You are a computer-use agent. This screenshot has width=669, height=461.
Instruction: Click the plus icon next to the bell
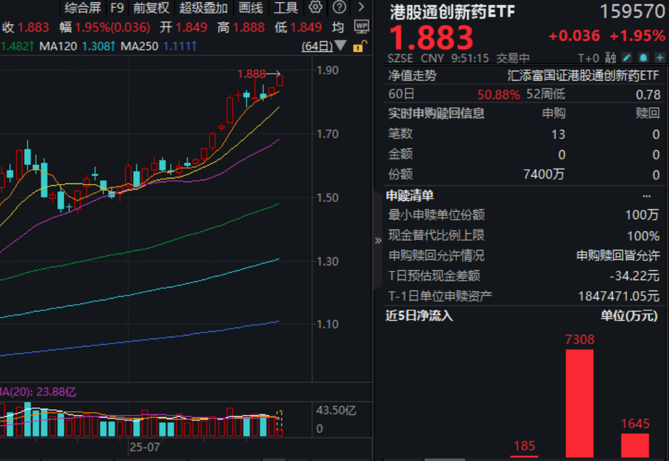[659, 57]
